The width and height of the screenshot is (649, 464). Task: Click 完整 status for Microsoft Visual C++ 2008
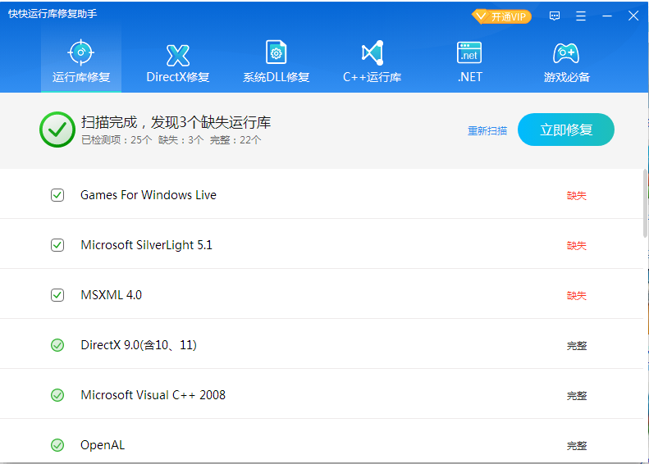coord(577,396)
